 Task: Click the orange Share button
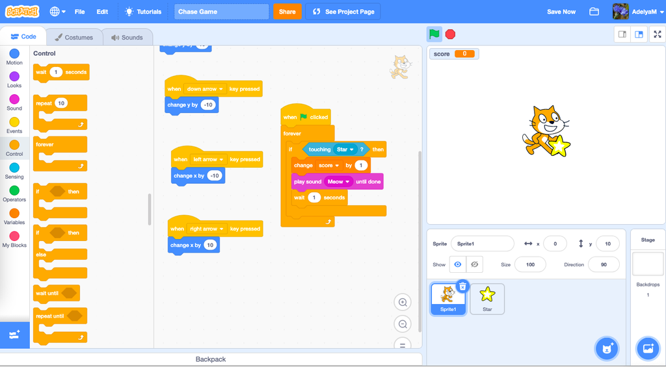(287, 12)
